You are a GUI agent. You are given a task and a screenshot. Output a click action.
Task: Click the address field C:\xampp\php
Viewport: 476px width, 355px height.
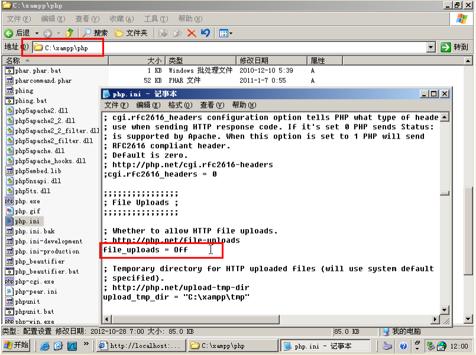click(229, 48)
